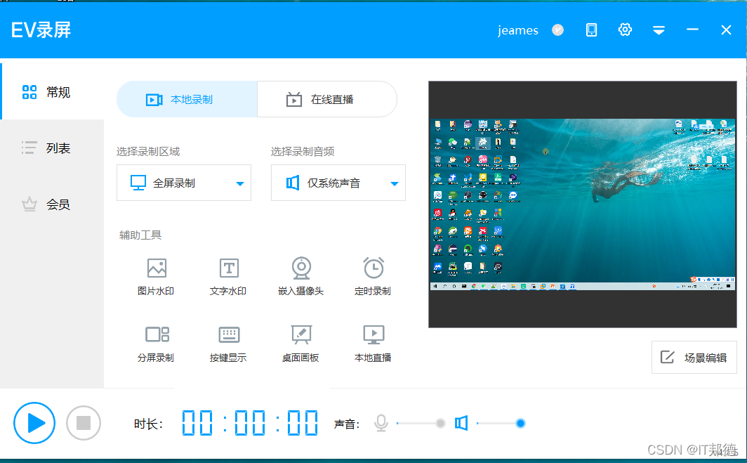Open the 分屏录制 split-screen recording tool

[157, 344]
